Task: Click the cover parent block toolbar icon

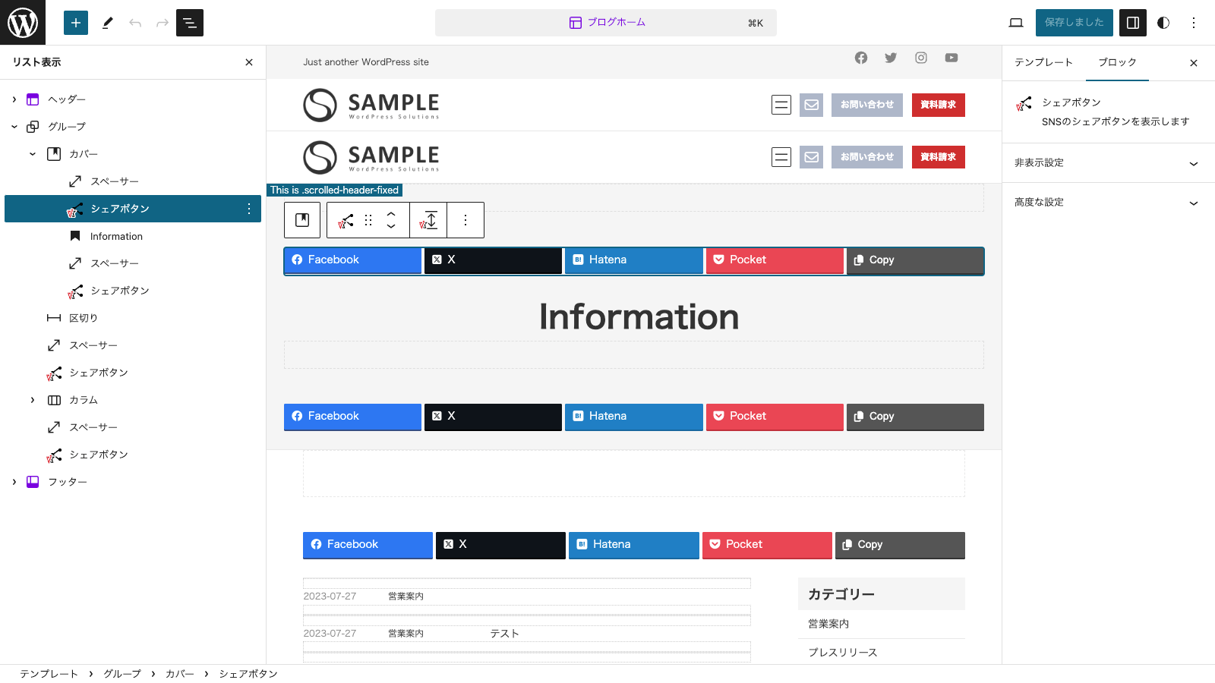Action: click(302, 220)
